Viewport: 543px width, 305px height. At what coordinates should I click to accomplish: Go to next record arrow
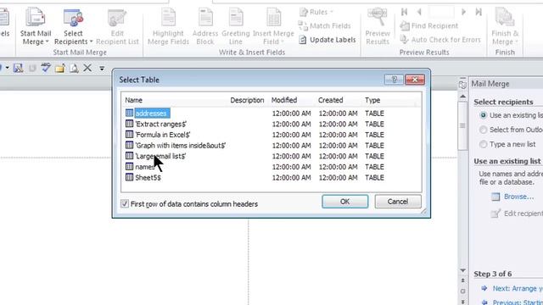click(463, 12)
